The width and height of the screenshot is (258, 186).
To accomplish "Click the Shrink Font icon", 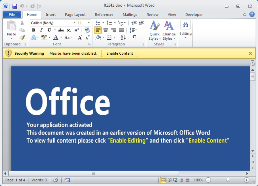I will 87,37.
